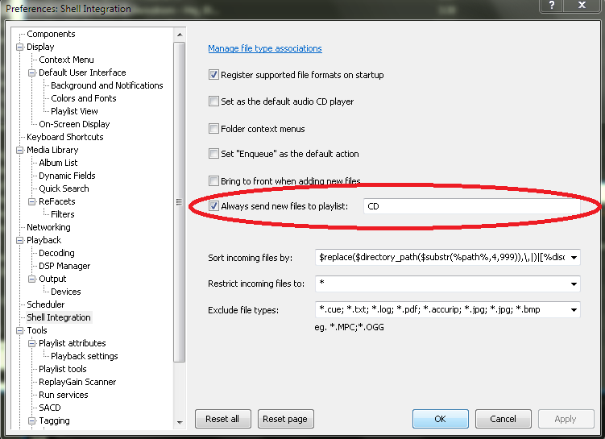Open Scheduler preferences page
Image resolution: width=605 pixels, height=439 pixels.
point(46,304)
